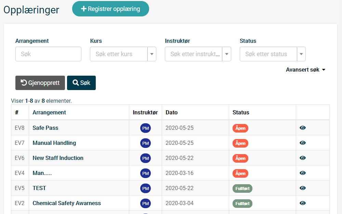Screen dimensions: 342x214
Task: Click the EV6 ID cell
Action: pyautogui.click(x=19, y=158)
